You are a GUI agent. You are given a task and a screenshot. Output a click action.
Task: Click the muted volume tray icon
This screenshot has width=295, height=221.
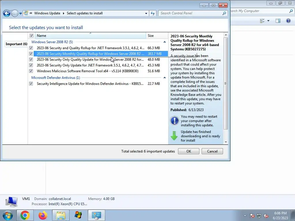[266, 216]
